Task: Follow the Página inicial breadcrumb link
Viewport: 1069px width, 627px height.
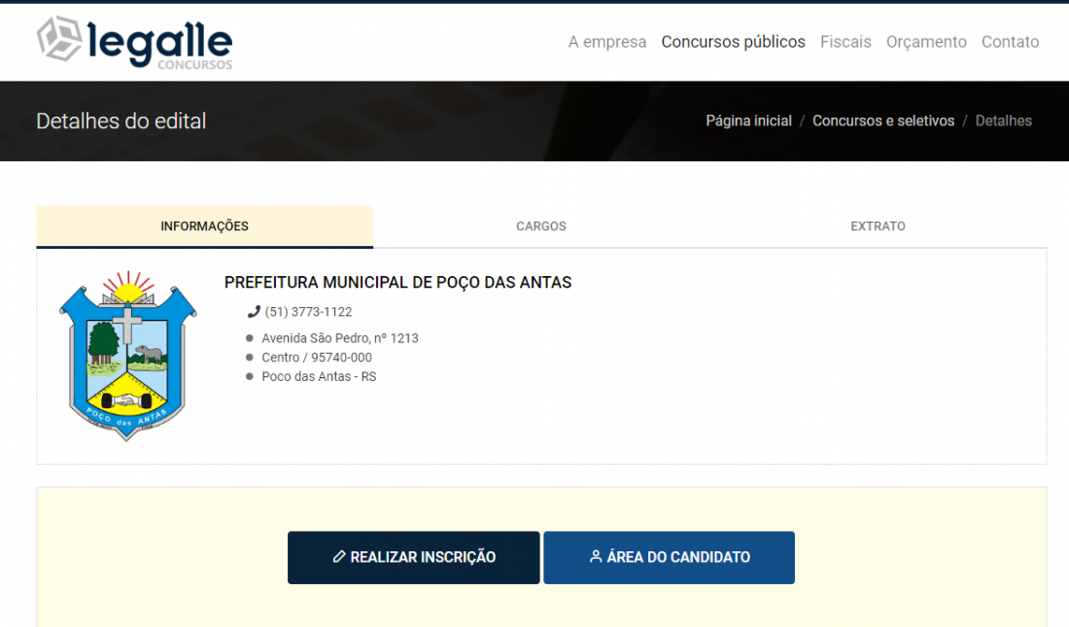Action: coord(748,122)
